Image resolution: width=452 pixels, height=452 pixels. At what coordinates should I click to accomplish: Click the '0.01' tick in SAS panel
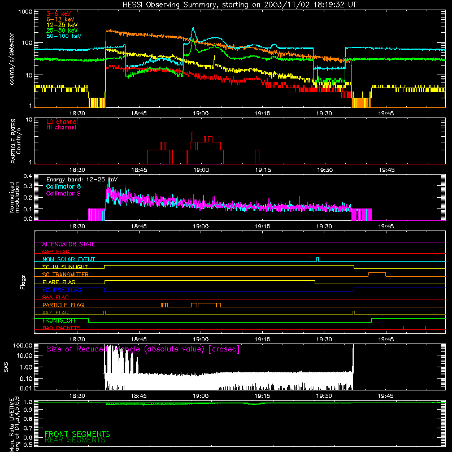click(x=26, y=388)
